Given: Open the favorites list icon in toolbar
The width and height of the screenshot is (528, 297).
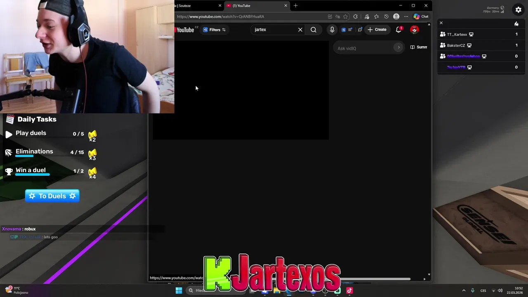Looking at the screenshot, I should 376,16.
